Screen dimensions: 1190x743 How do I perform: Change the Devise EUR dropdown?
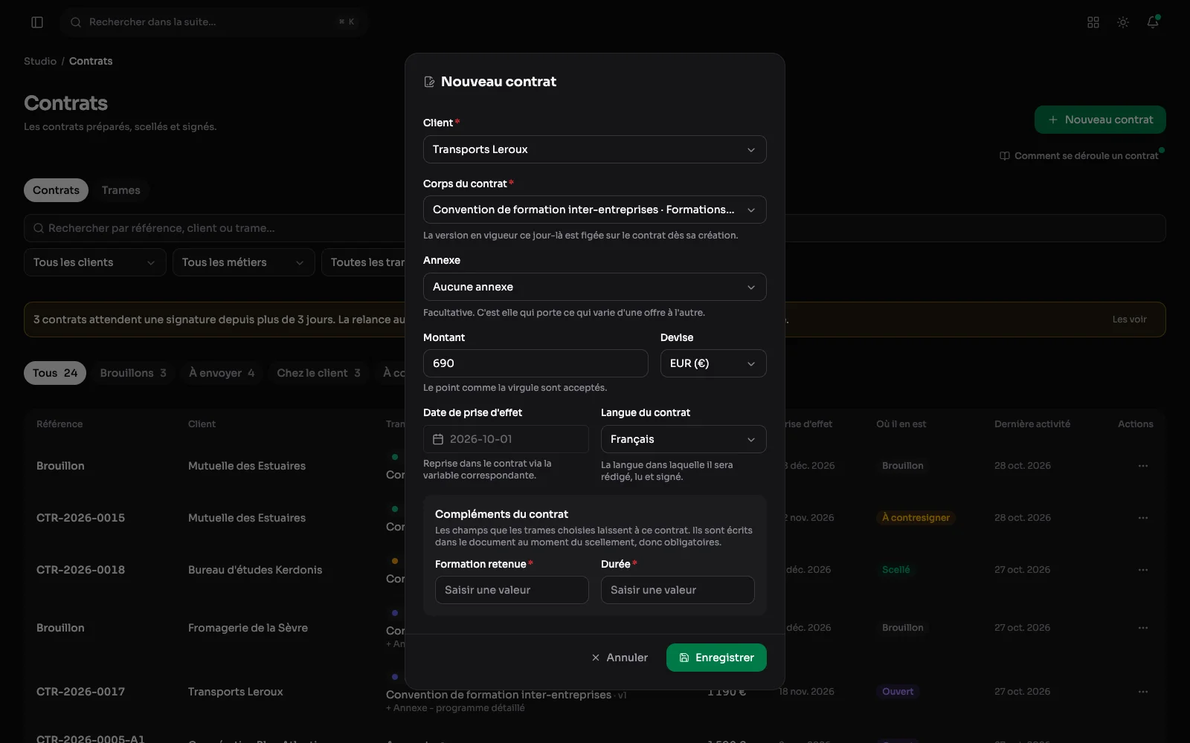[x=713, y=363]
